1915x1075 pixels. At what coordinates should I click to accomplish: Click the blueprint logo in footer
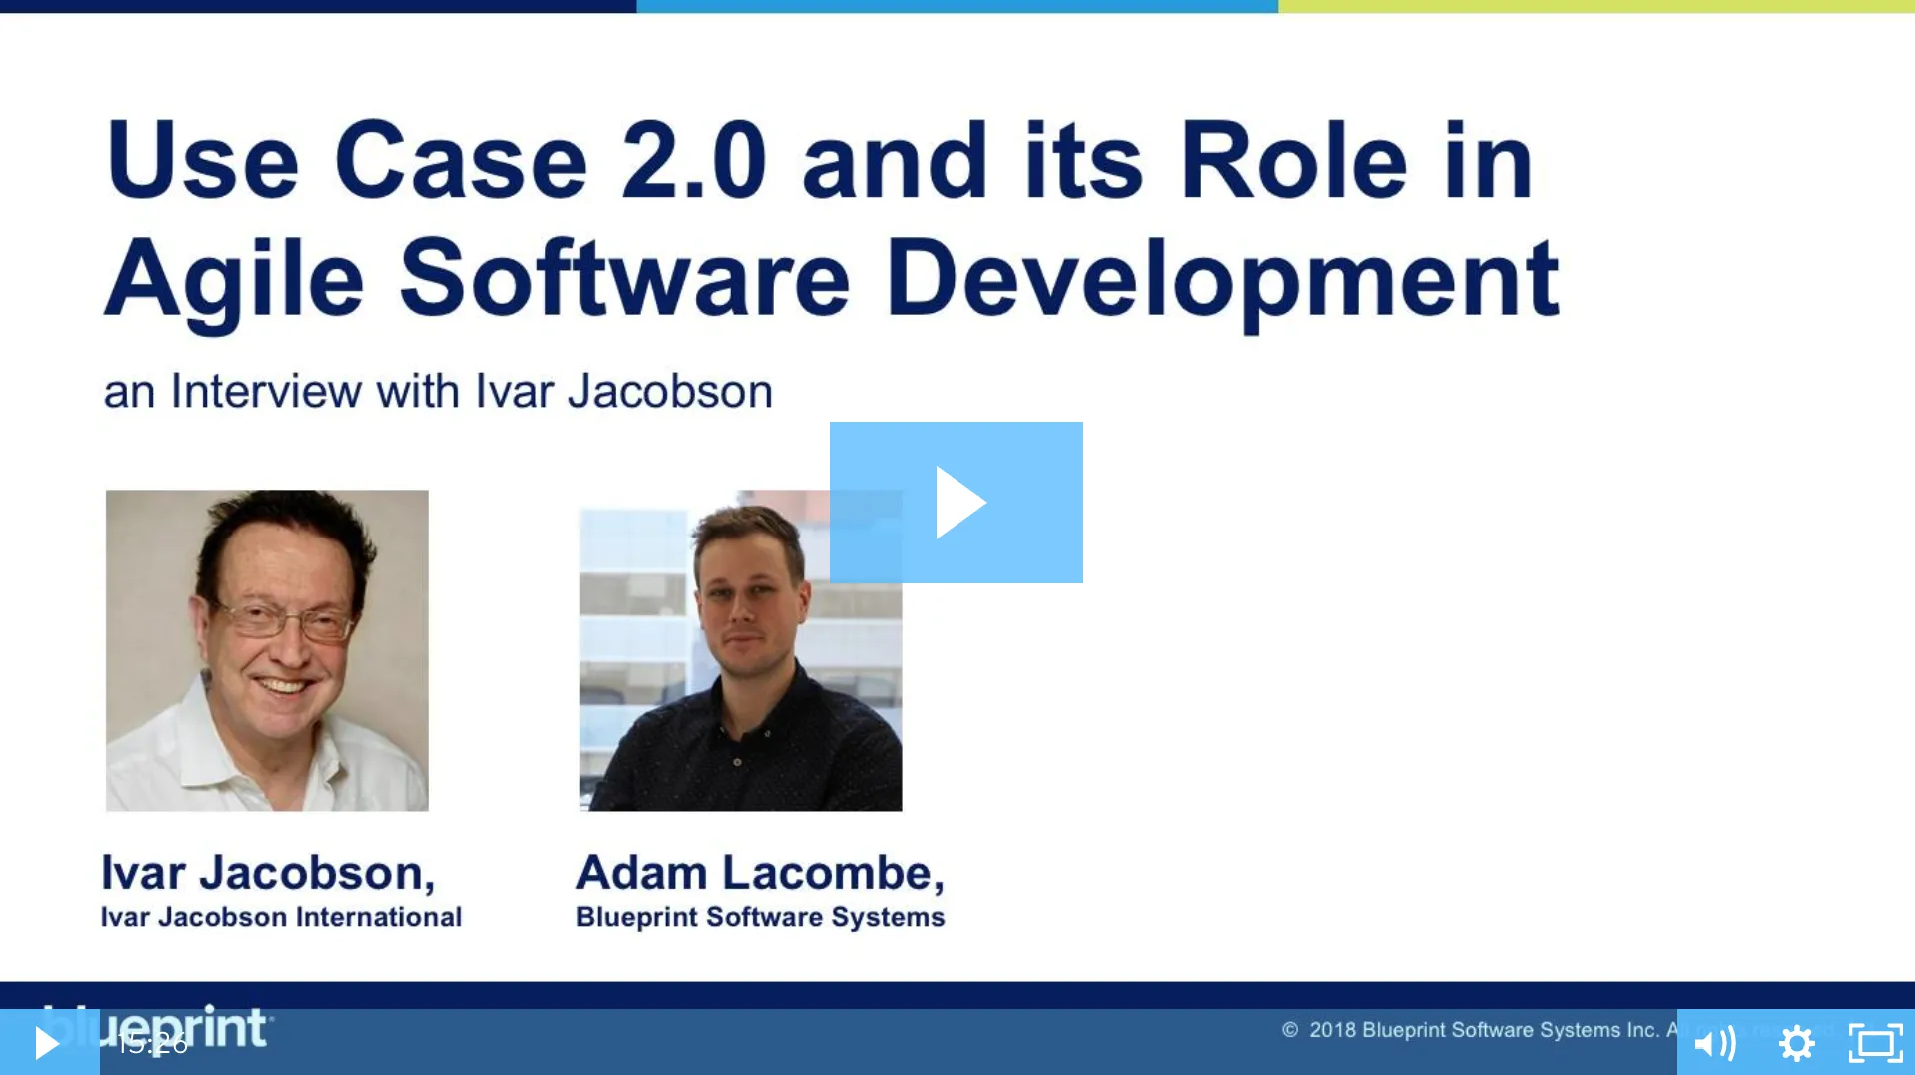[x=158, y=1027]
